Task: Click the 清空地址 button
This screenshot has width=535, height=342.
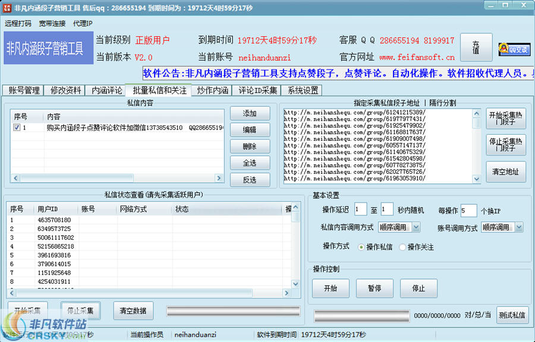Action: [x=506, y=172]
